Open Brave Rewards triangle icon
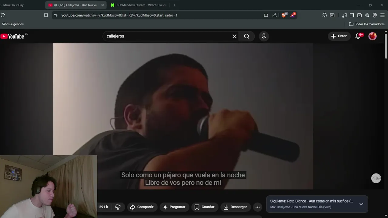Viewport: 388px width, 218px height. point(293,15)
